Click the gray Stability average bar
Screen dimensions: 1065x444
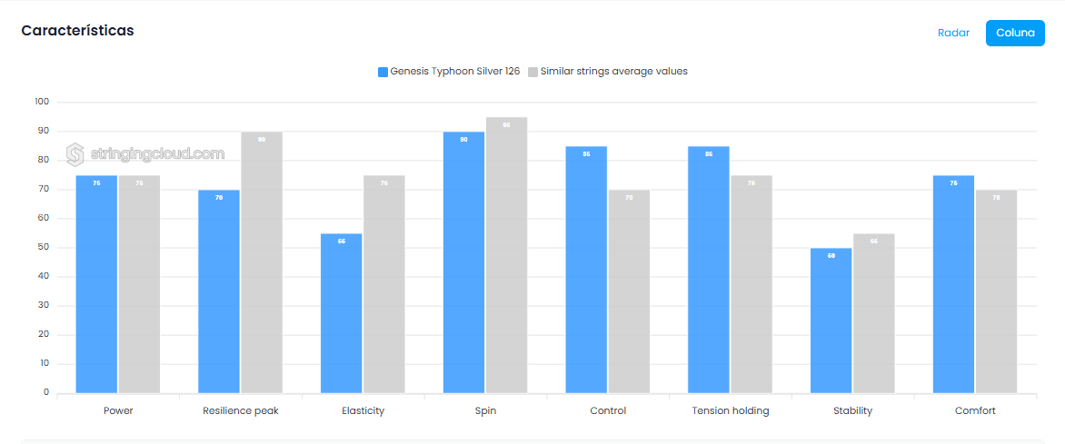pyautogui.click(x=873, y=313)
